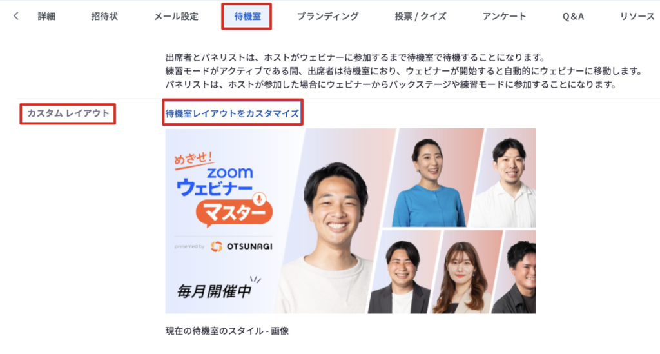This screenshot has height=354, width=660.
Task: Open the リソース tab
Action: click(637, 16)
